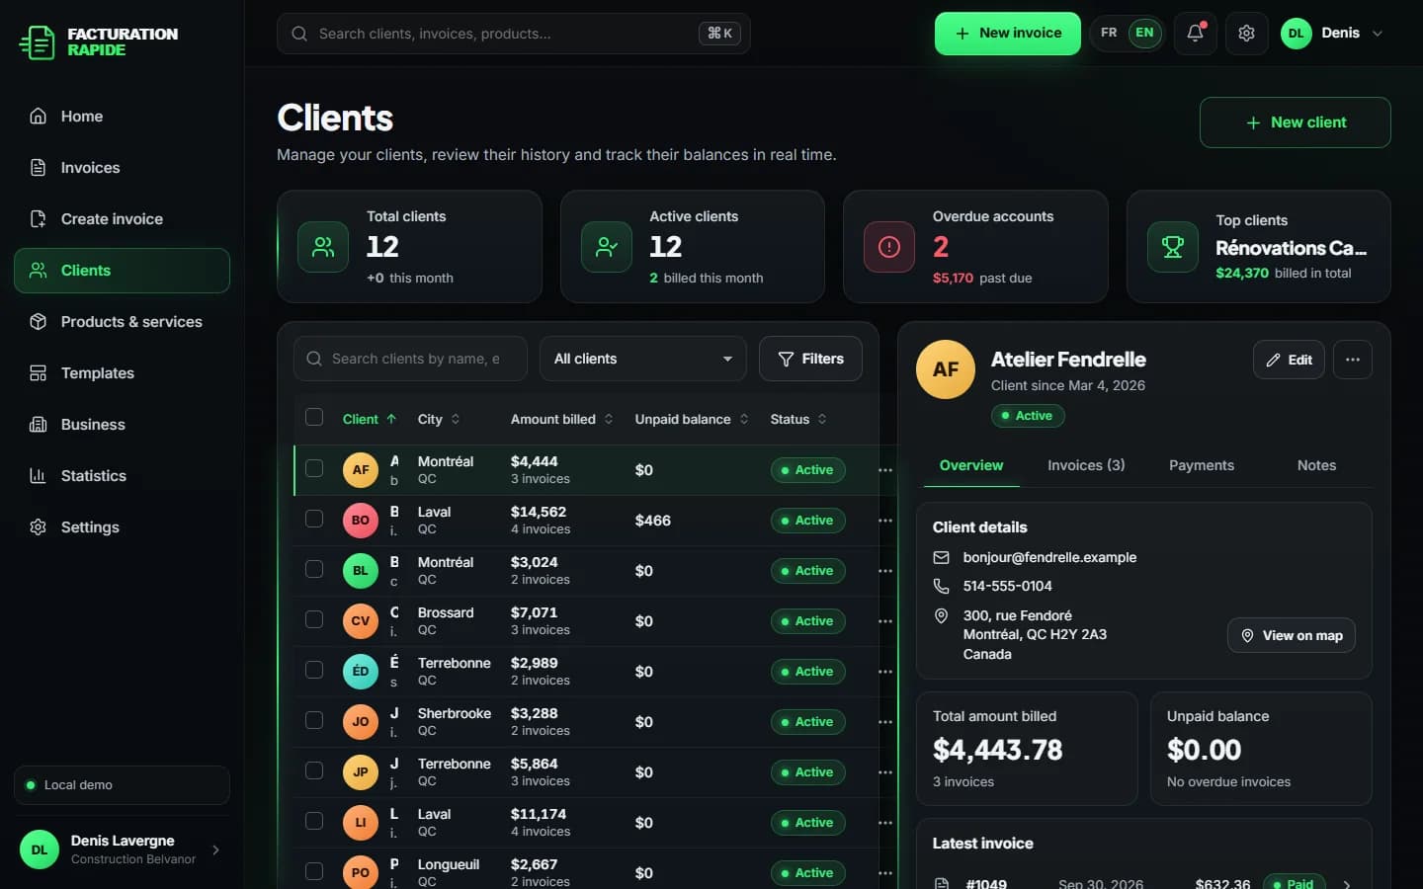Go to Statistics in the sidebar
The image size is (1423, 889).
(122, 476)
